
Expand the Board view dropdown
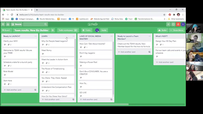7,30
